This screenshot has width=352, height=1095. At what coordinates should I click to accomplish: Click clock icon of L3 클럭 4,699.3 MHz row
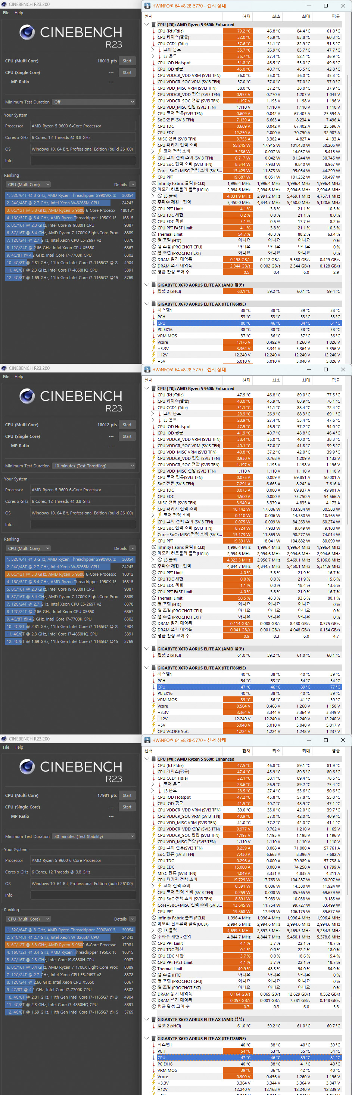(160, 931)
